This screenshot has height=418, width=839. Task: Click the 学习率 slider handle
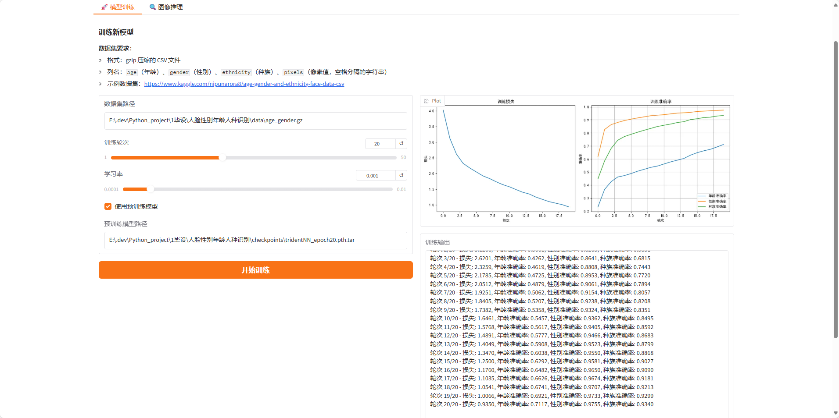pyautogui.click(x=151, y=189)
